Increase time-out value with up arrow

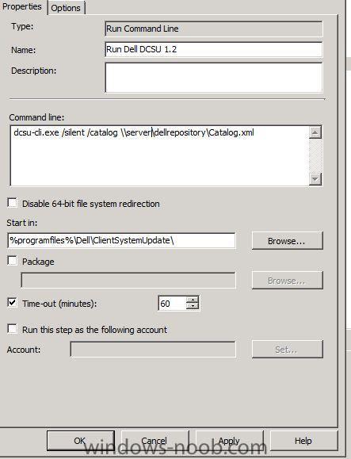pos(193,300)
